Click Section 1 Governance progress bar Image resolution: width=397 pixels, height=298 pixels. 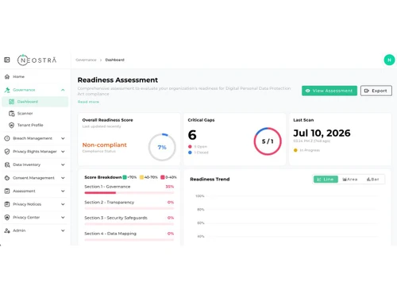(x=129, y=193)
